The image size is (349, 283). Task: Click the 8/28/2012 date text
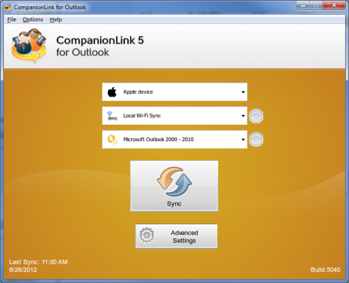(23, 270)
